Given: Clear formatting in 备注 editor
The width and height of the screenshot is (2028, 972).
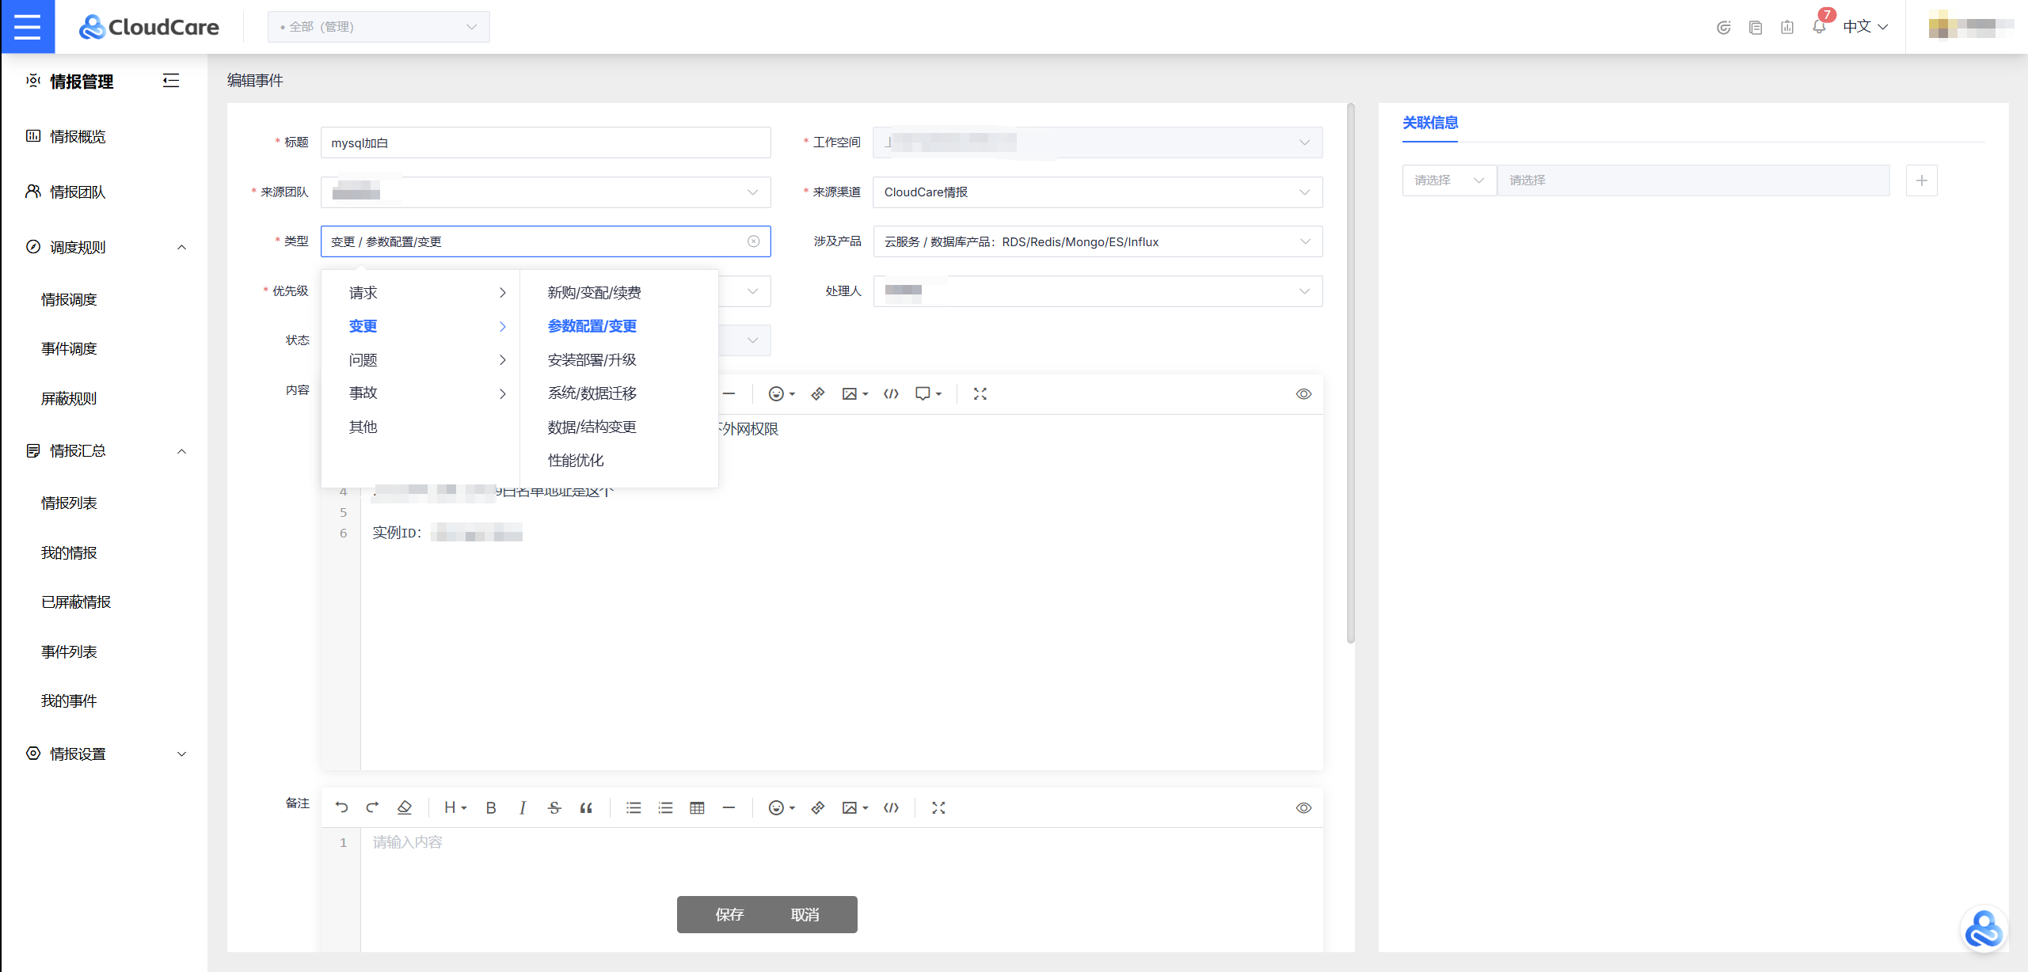Looking at the screenshot, I should [405, 807].
